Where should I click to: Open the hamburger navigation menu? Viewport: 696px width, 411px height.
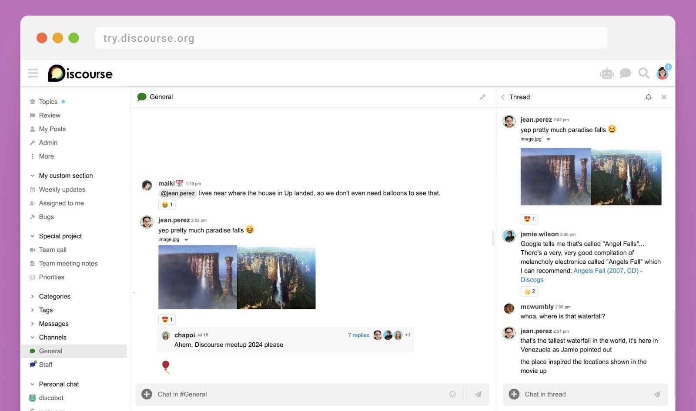[x=33, y=73]
